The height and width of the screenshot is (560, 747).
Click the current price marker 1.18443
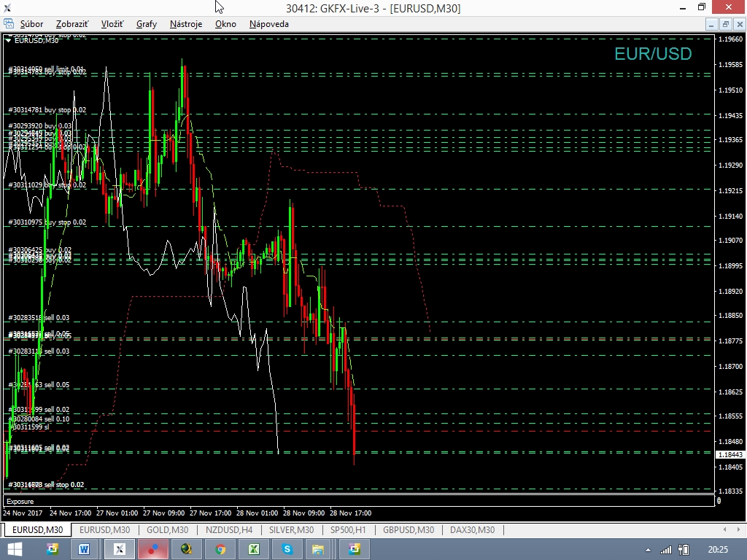coord(730,455)
